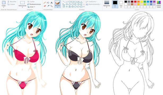This screenshot has height=95, width=163.
Task: Select the Text tool
Action: coord(51,3)
